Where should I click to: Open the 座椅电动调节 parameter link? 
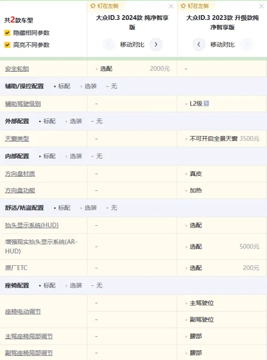point(23,311)
